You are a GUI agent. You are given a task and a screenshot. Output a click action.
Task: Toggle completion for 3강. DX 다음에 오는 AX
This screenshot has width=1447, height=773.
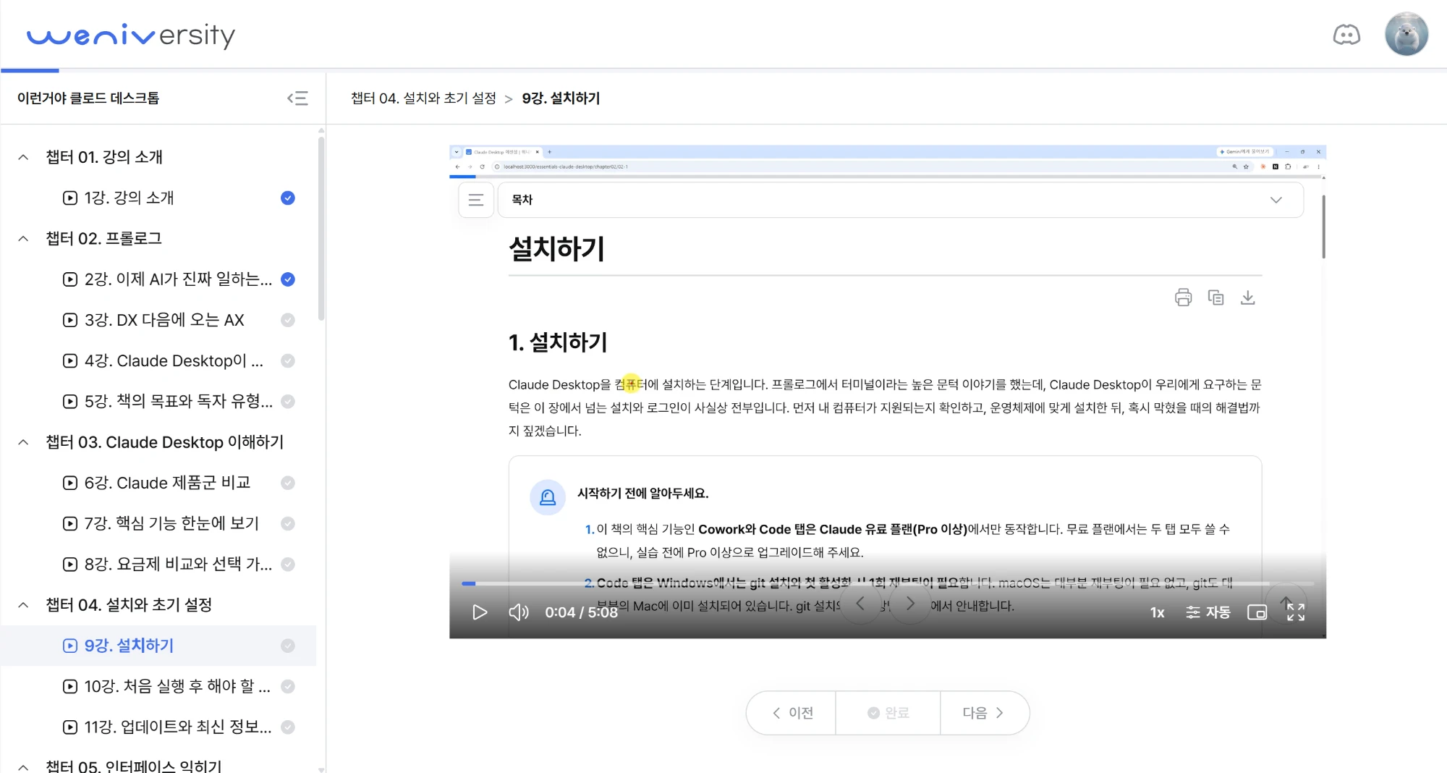tap(288, 320)
